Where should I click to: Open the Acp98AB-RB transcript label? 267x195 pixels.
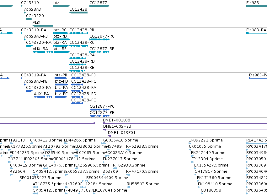coord(36,36)
